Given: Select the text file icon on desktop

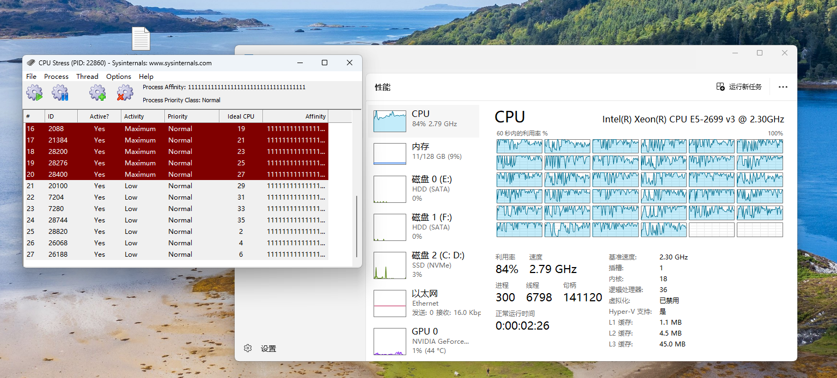Looking at the screenshot, I should [x=140, y=39].
